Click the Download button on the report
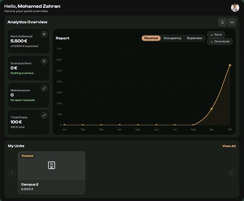Screen dimensions: 244x201 (220, 42)
